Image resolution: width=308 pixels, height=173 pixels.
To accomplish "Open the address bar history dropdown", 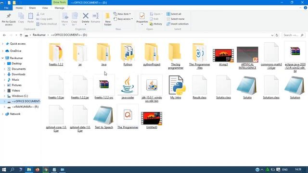I will (272, 35).
